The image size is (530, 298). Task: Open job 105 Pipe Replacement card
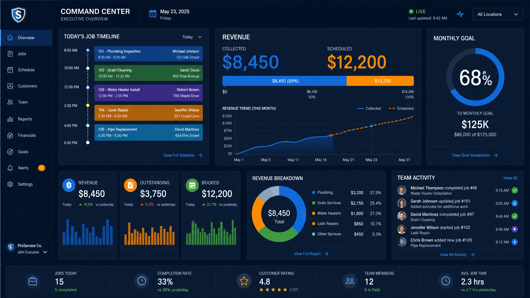(x=149, y=132)
